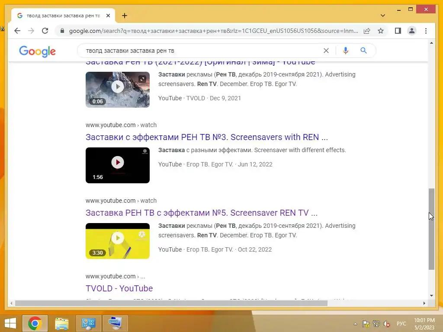Click the horizontal scrollbar right arrow
The image size is (443, 332).
[424, 303]
